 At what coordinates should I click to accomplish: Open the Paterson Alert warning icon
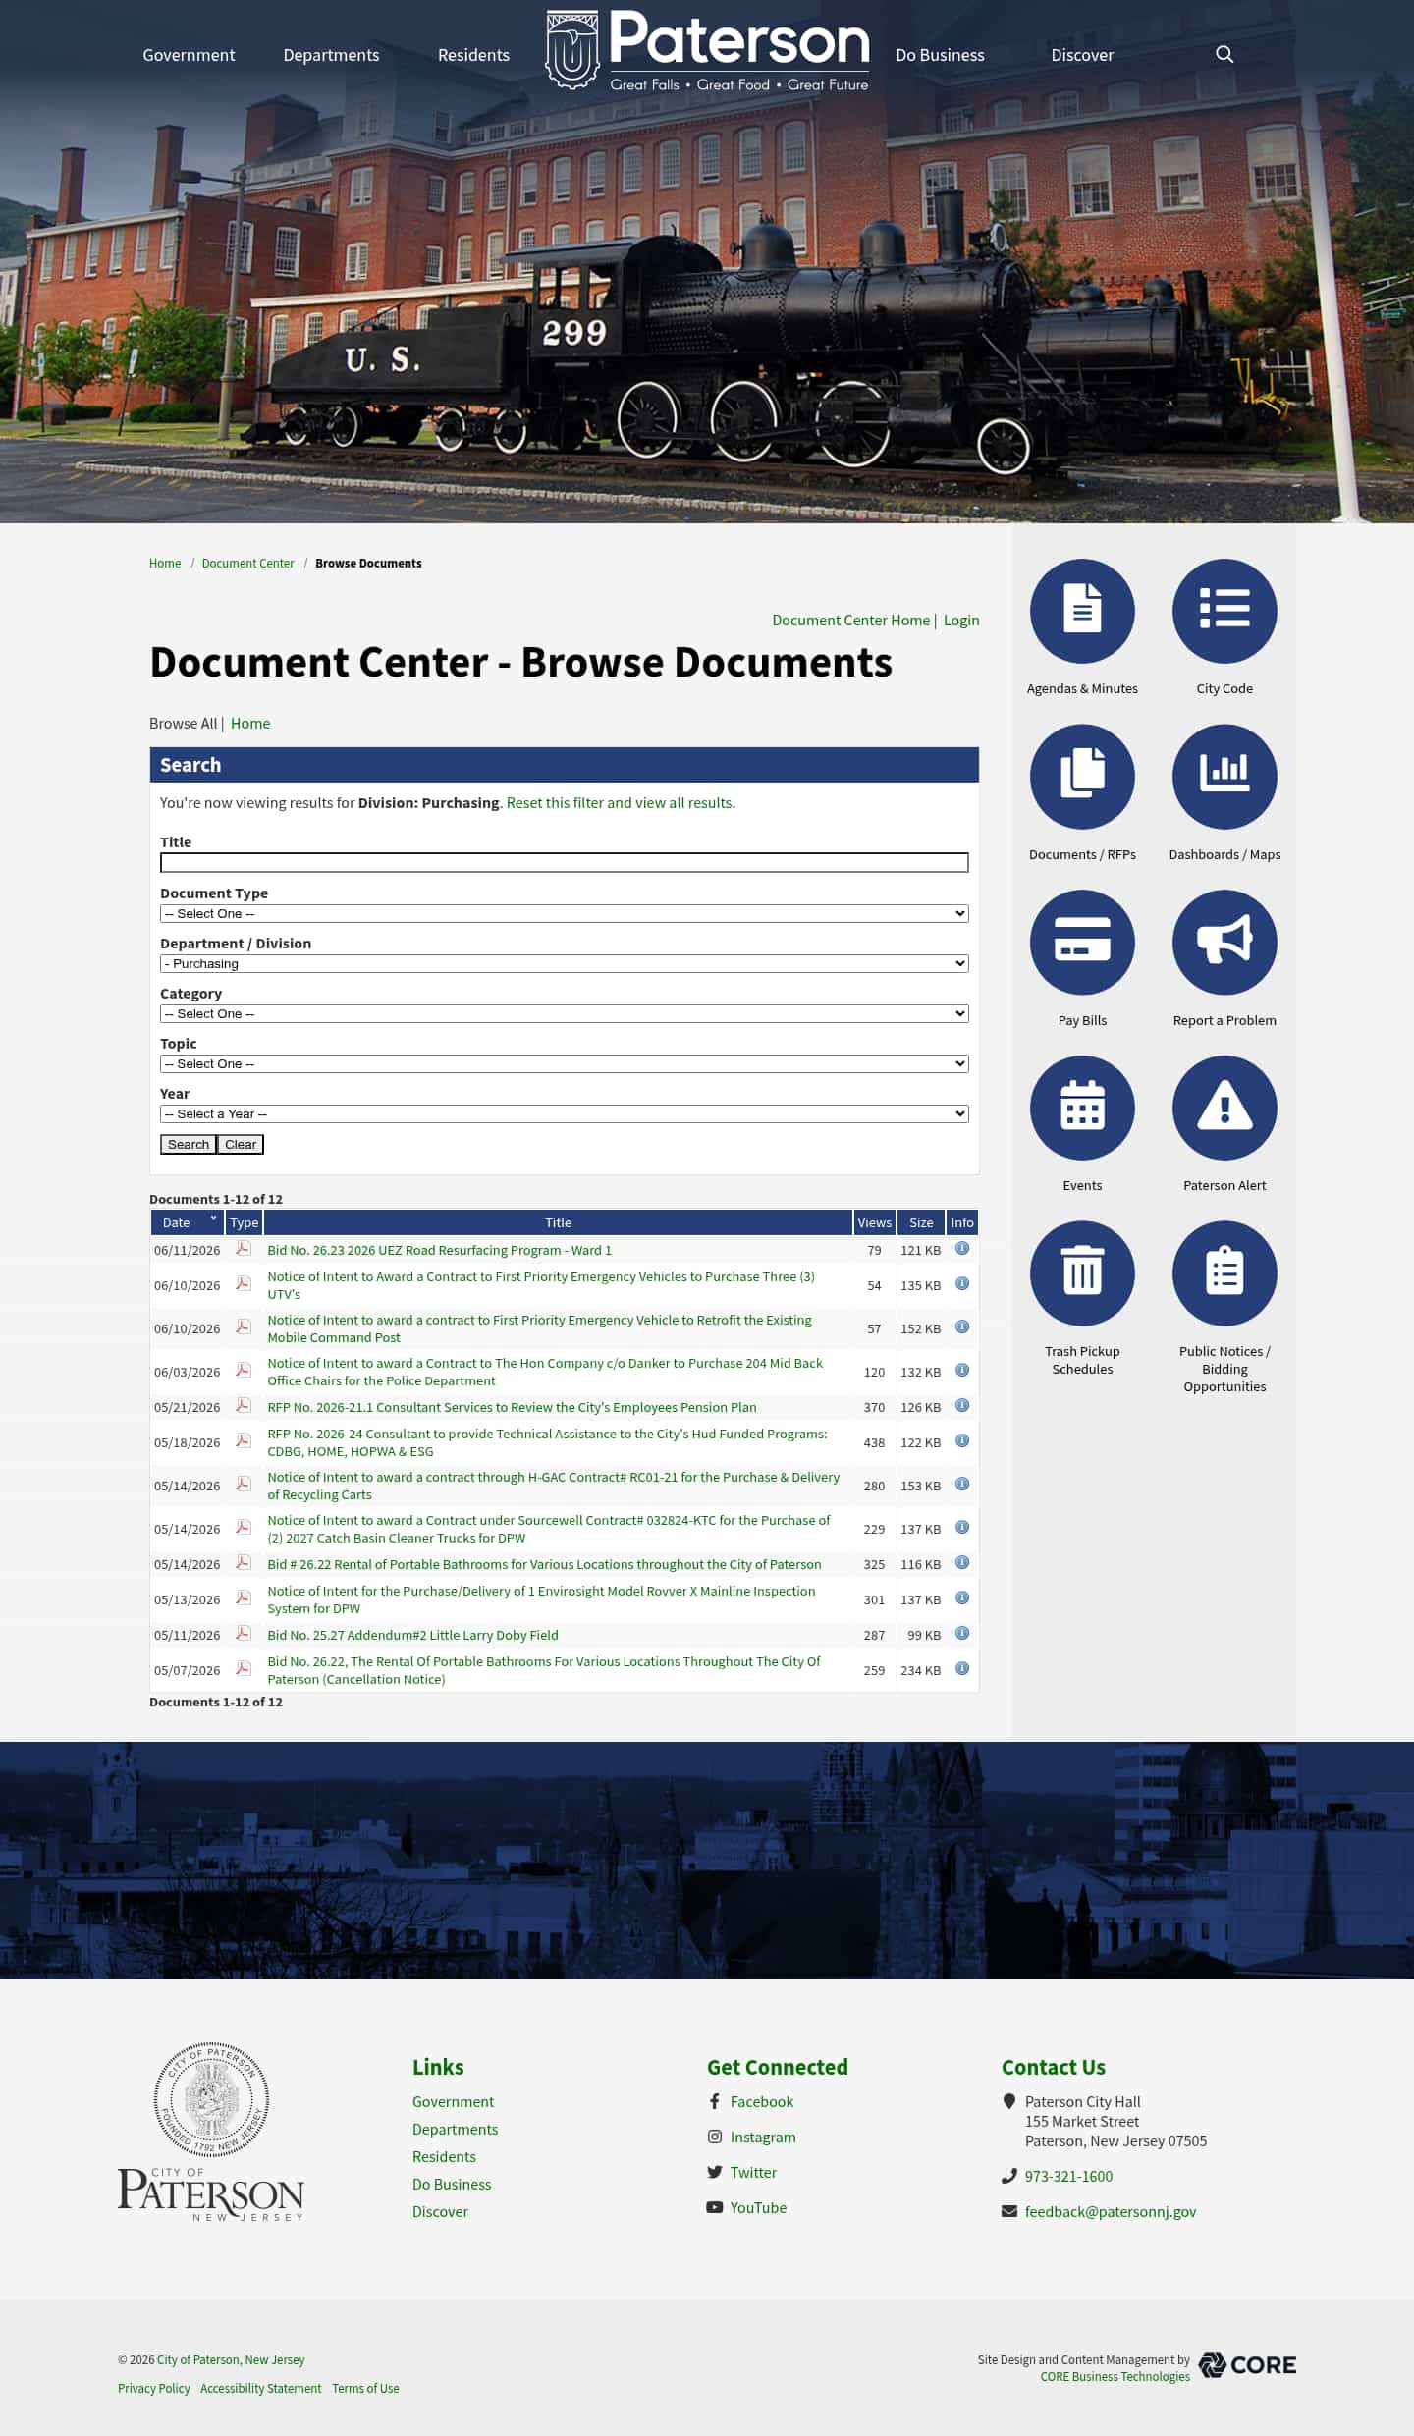pyautogui.click(x=1224, y=1108)
